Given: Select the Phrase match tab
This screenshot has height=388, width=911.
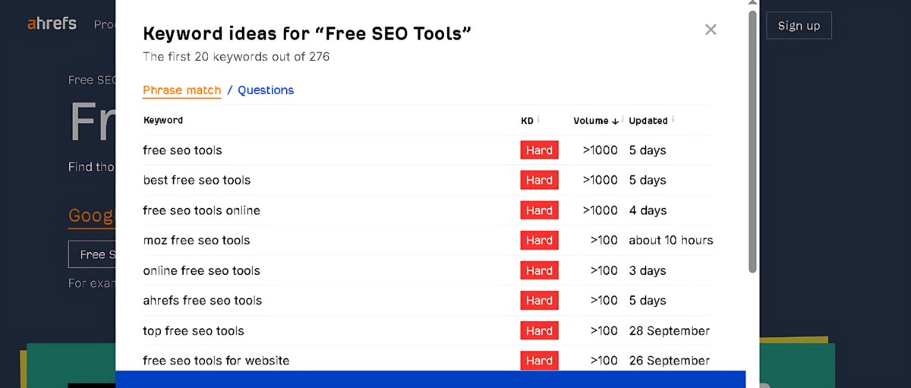Looking at the screenshot, I should [181, 90].
